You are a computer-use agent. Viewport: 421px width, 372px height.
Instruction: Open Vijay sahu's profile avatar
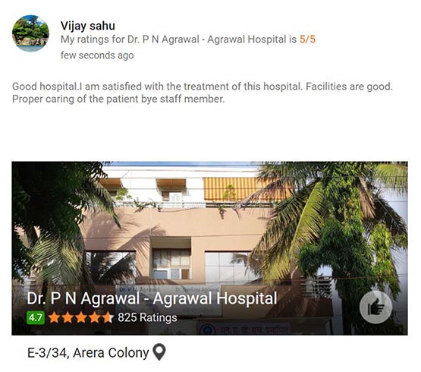click(x=30, y=33)
